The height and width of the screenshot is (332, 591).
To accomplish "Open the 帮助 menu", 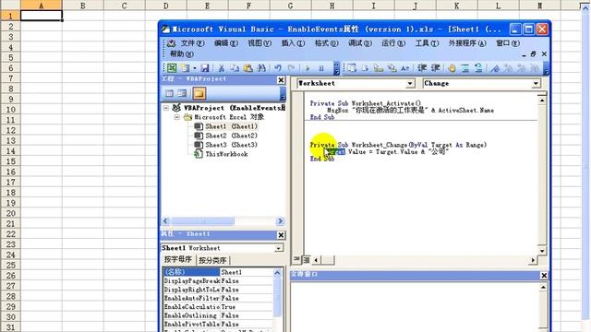I will tap(182, 54).
